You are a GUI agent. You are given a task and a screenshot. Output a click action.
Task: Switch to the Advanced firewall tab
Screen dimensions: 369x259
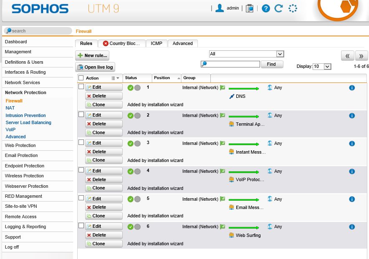pos(182,43)
